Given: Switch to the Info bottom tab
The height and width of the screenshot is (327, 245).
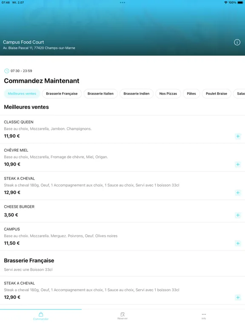Looking at the screenshot, I should pos(204,316).
